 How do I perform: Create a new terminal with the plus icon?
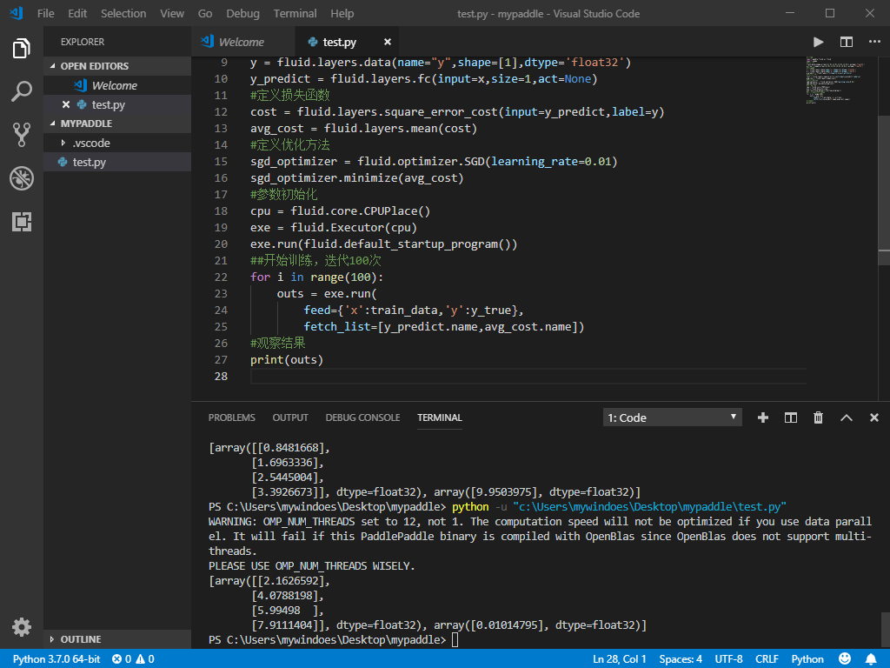763,417
